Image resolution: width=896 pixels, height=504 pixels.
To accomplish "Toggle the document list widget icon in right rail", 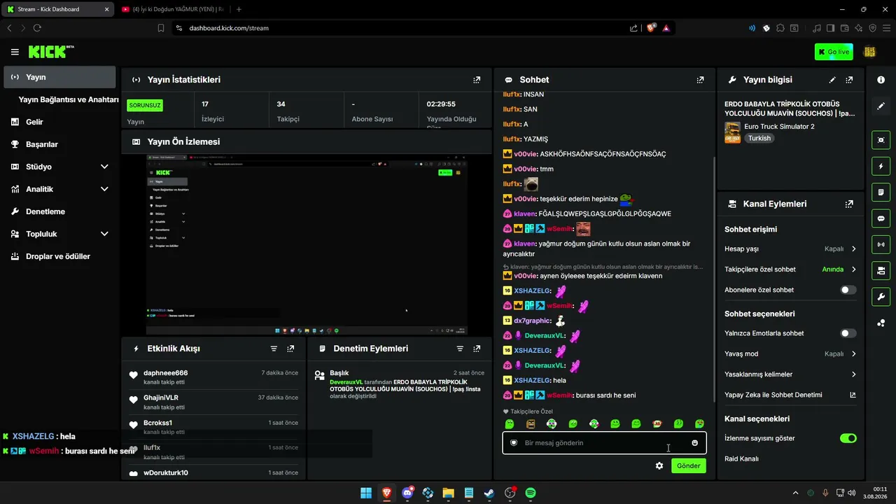I will click(881, 192).
